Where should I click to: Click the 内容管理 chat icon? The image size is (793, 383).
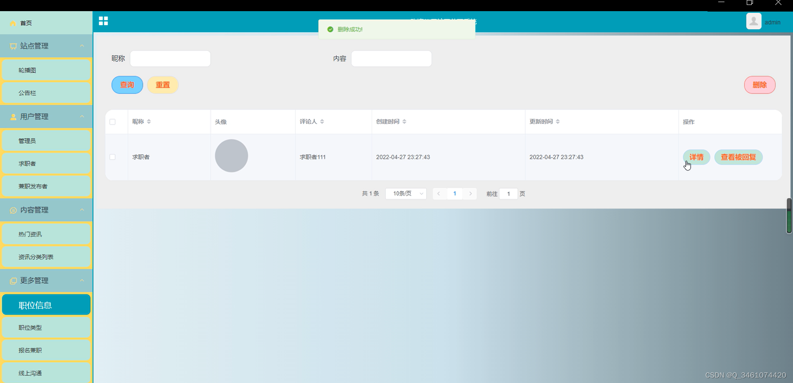13,210
